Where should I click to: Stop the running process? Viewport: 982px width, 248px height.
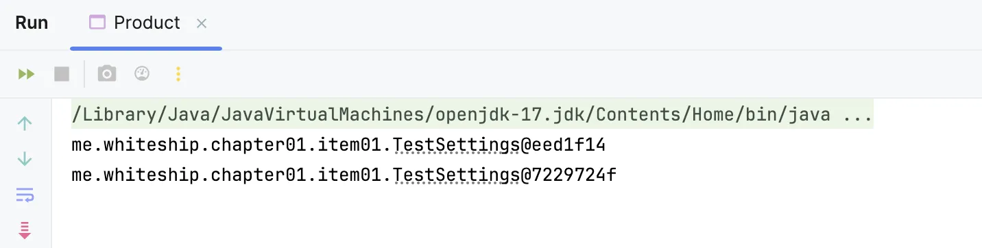pyautogui.click(x=62, y=74)
